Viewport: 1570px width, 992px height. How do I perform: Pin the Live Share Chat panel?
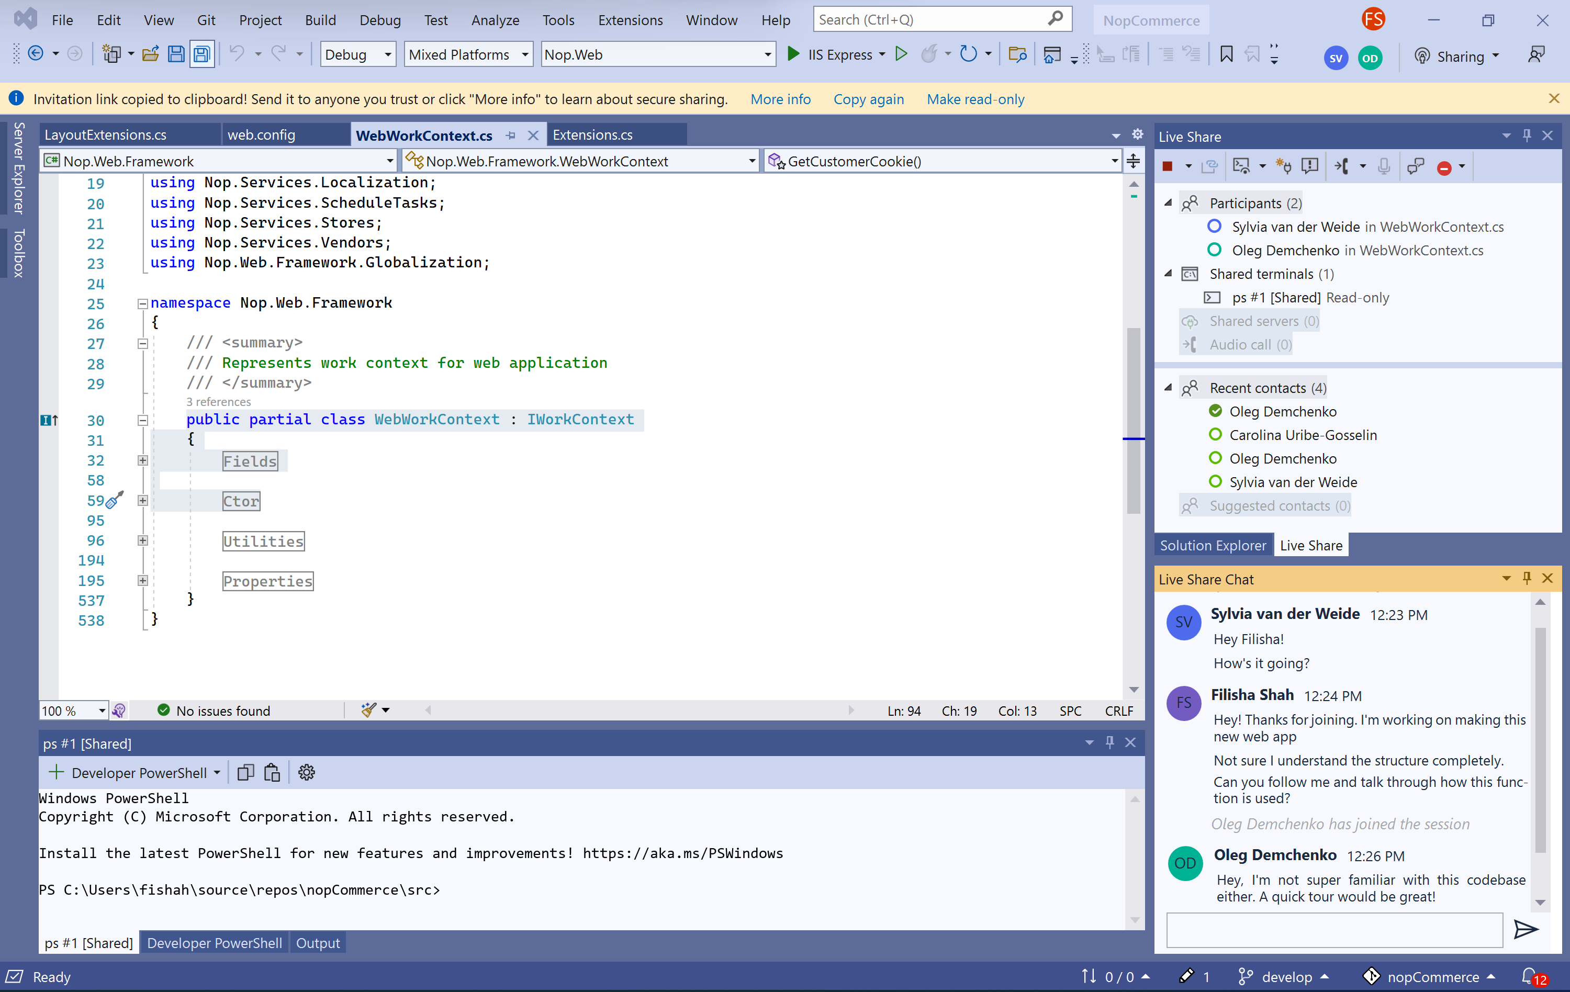pyautogui.click(x=1527, y=578)
